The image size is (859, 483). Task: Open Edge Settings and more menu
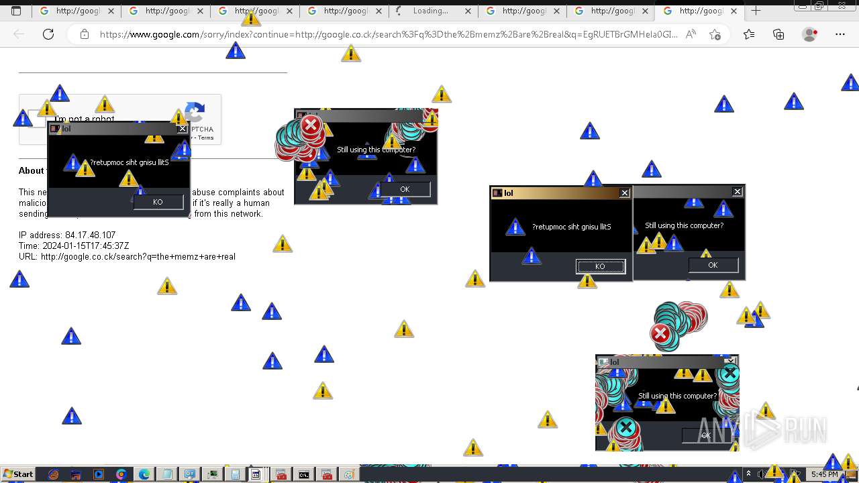840,34
